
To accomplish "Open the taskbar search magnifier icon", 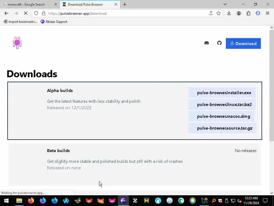I will [214, 201].
